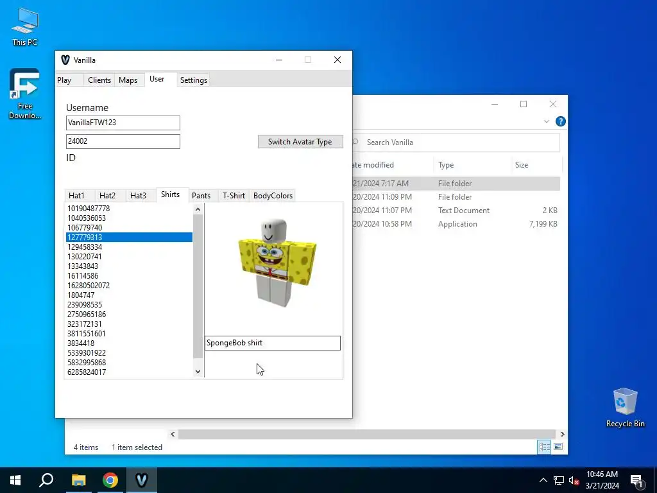Launch Google Chrome from the taskbar

(110, 480)
